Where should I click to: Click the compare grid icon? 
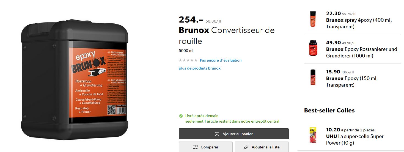[195, 147]
